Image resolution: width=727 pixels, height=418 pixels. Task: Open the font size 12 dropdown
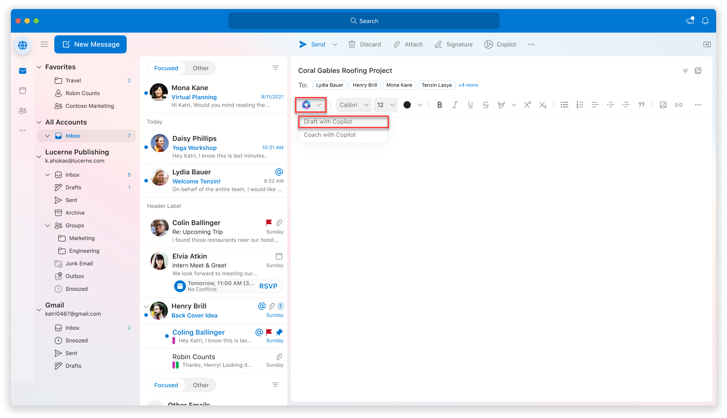(386, 105)
